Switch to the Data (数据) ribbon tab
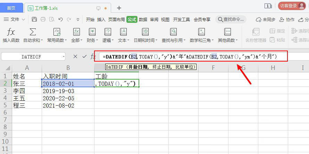This screenshot has height=154, width=309. click(x=143, y=19)
